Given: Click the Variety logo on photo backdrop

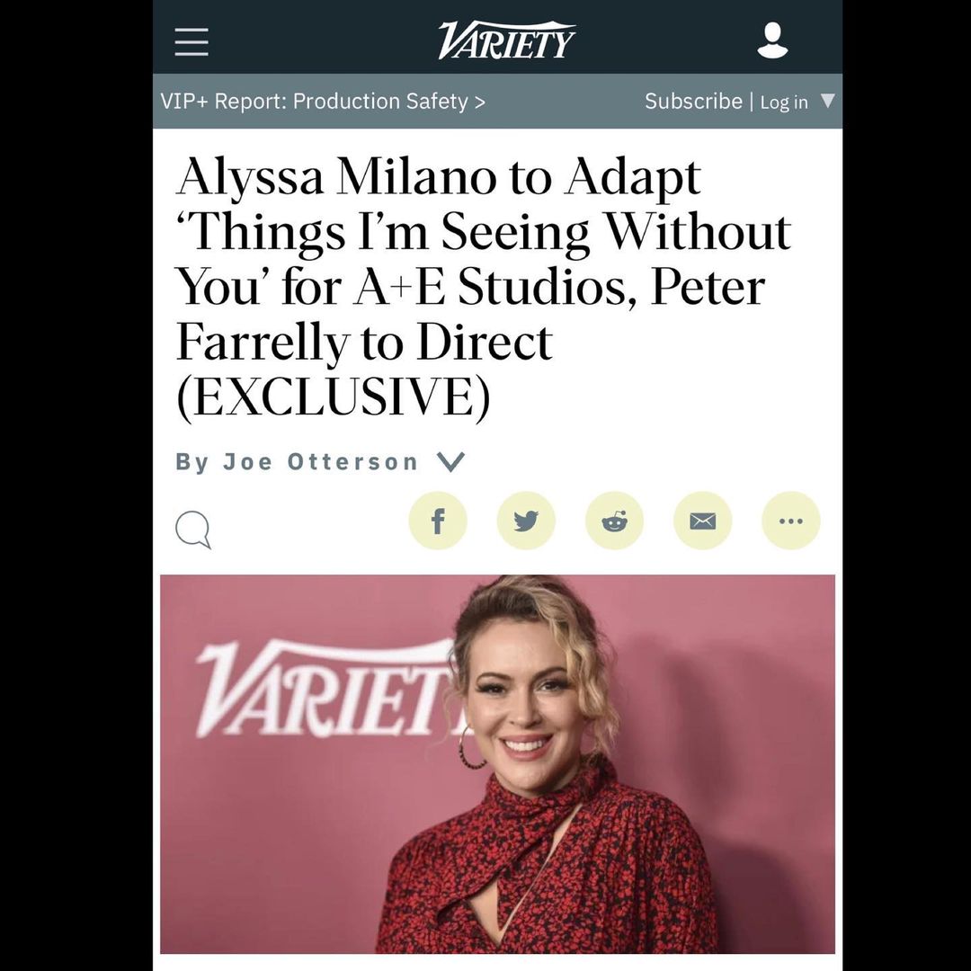Looking at the screenshot, I should (x=324, y=688).
